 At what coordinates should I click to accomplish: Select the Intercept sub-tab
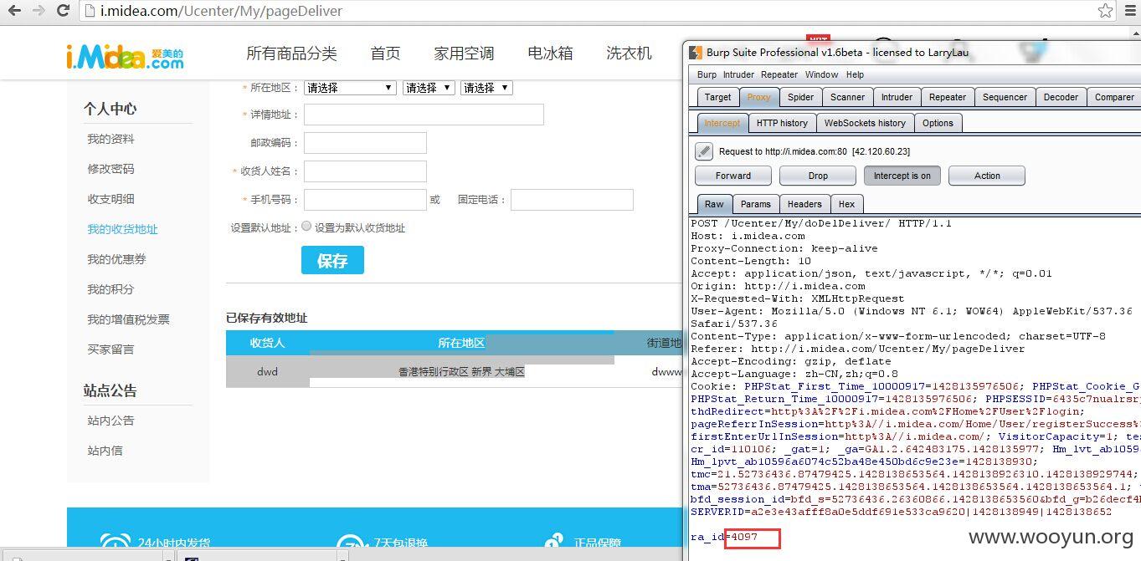[722, 123]
